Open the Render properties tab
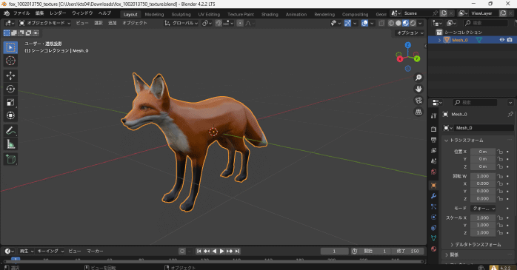The width and height of the screenshot is (517, 270). click(433, 129)
